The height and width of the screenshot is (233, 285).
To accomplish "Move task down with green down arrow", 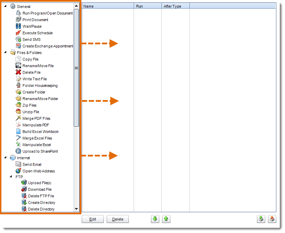I will click(x=155, y=219).
